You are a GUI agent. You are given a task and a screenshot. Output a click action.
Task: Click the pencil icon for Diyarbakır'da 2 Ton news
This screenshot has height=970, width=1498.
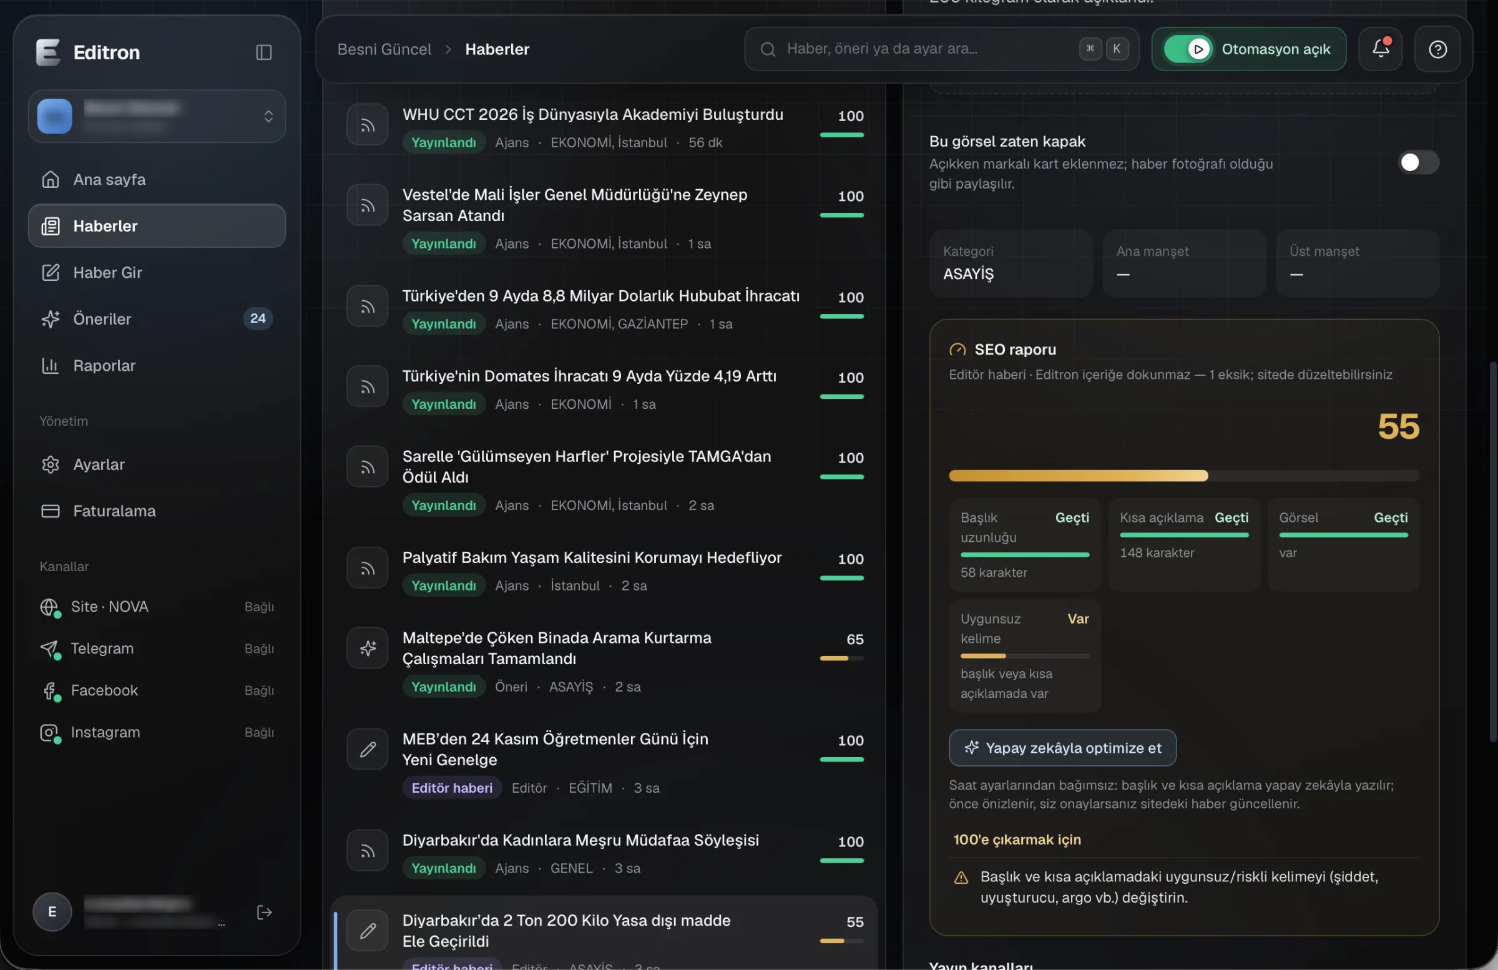[368, 930]
